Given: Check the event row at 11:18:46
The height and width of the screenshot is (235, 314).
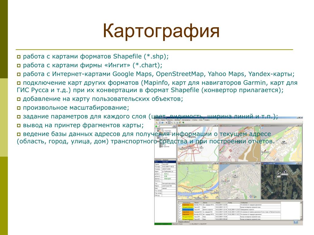Looking at the screenshot, I should tap(180, 217).
